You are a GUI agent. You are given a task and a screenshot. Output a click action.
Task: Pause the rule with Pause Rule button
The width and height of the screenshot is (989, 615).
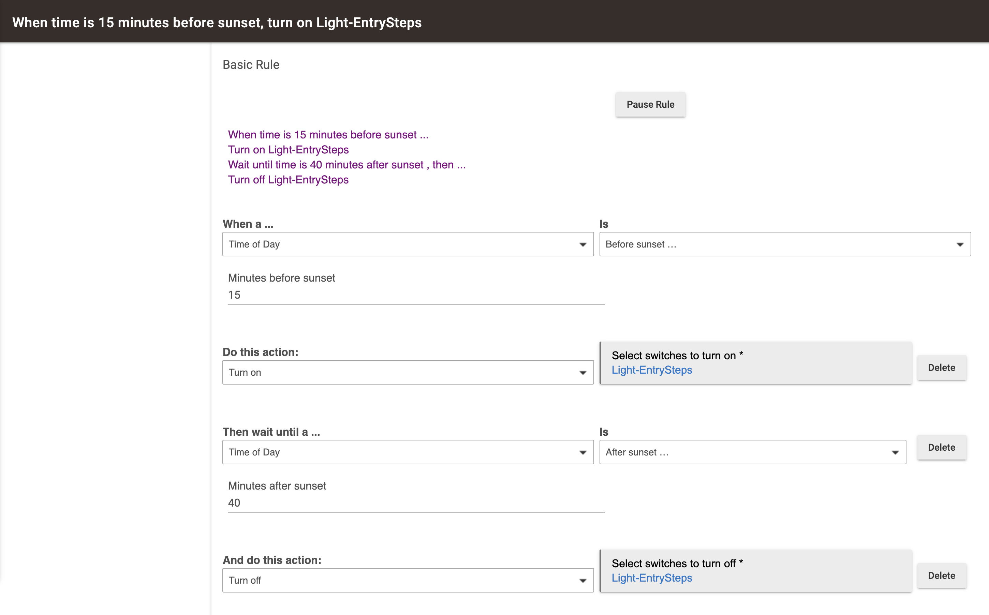coord(650,105)
